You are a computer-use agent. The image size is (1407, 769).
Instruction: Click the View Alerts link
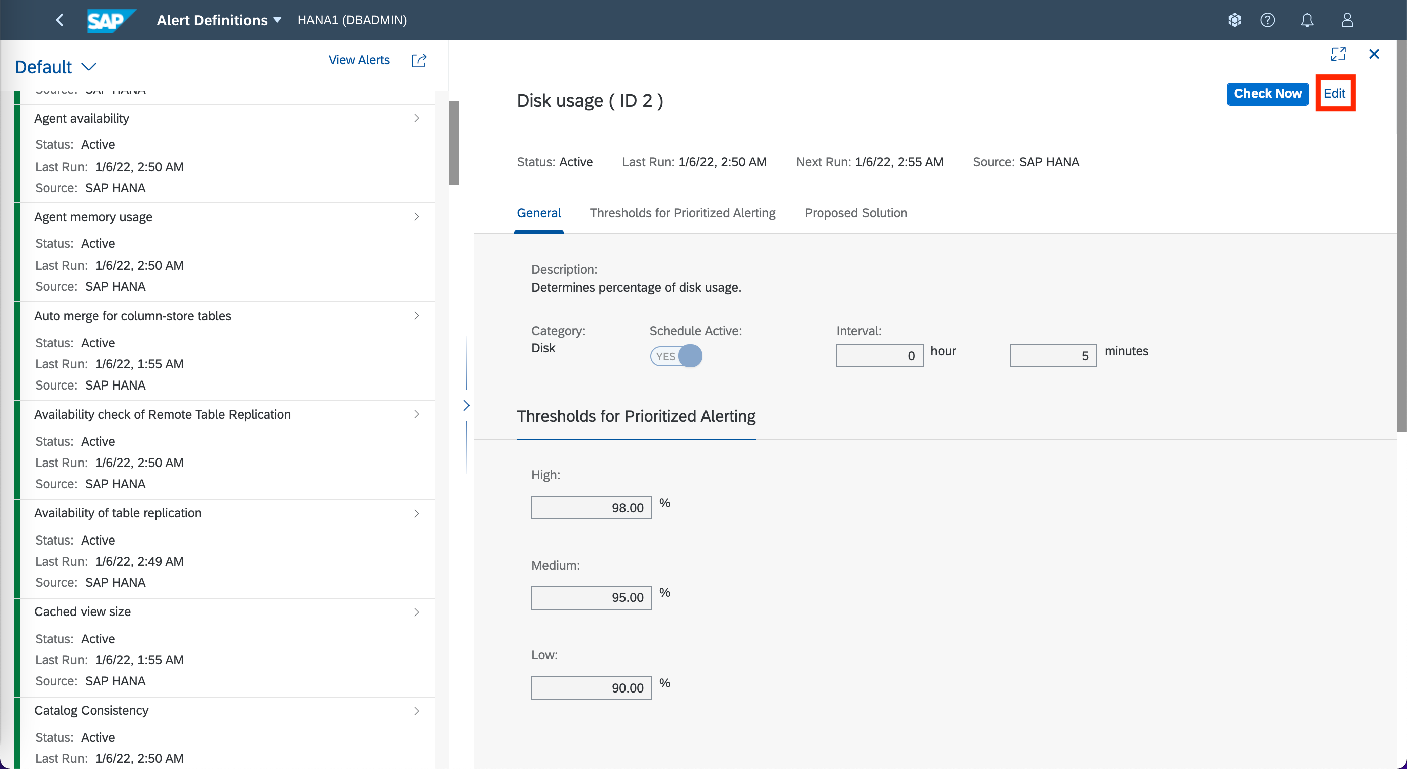pos(359,60)
